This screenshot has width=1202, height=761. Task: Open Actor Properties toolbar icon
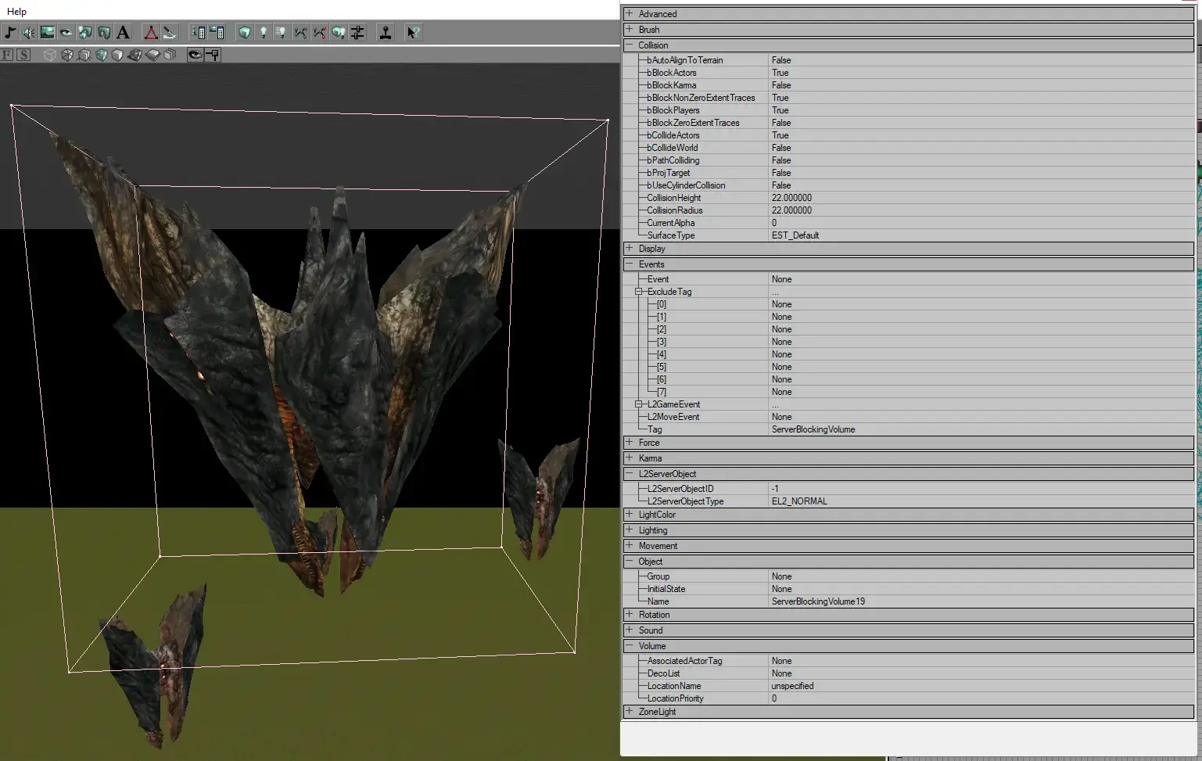tap(198, 32)
